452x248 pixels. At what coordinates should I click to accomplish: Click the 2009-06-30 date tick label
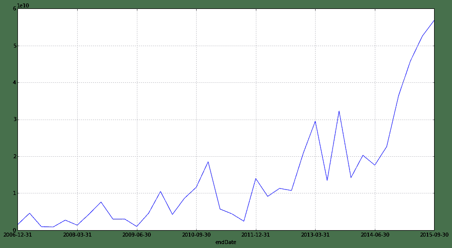click(137, 235)
